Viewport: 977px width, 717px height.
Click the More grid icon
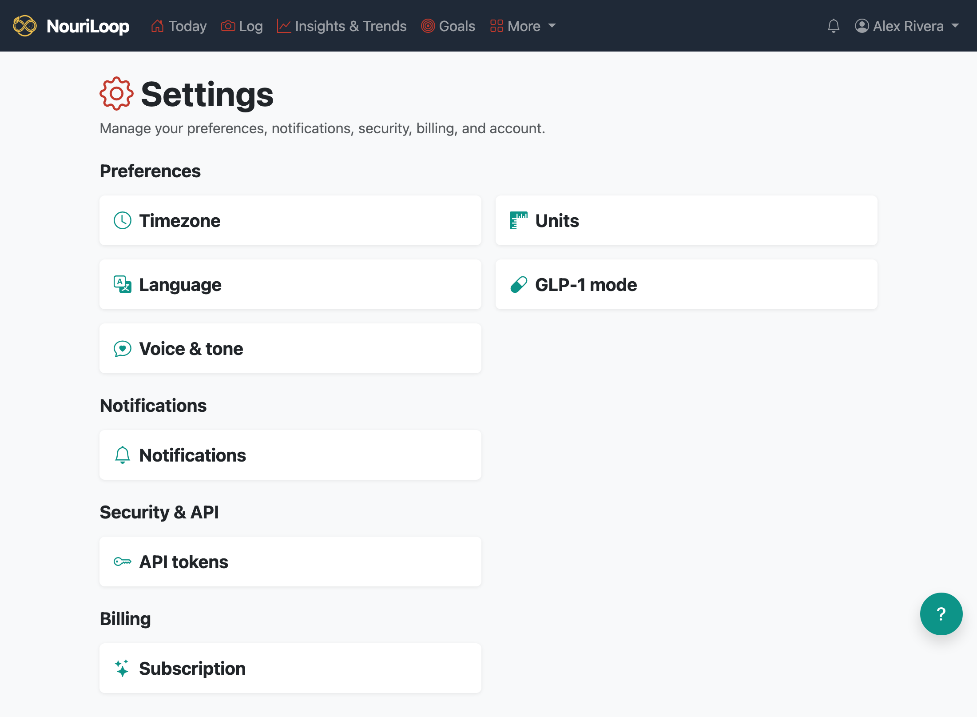[496, 26]
